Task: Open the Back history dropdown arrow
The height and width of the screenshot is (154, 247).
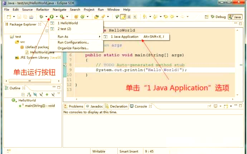Action: (177, 16)
